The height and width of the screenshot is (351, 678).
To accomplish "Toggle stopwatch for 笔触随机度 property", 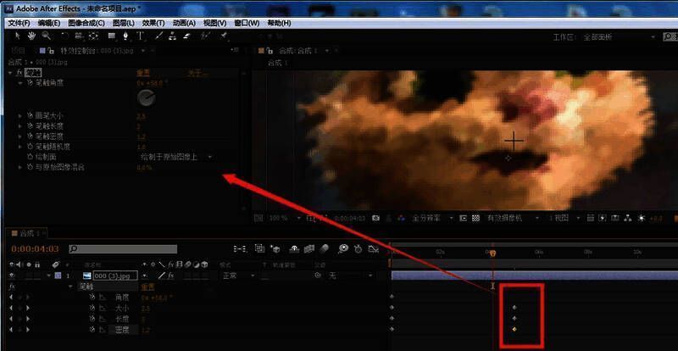I will pos(30,147).
